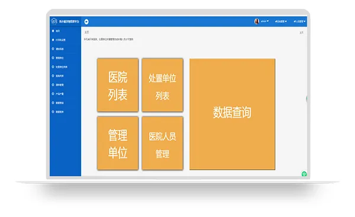This screenshot has width=355, height=217.
Task: Open the 医院列表 orange tile
Action: click(x=118, y=85)
